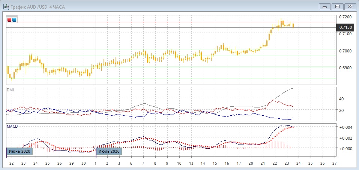Click the DMI indicator label
Screen dimensions: 359x170
11,90
